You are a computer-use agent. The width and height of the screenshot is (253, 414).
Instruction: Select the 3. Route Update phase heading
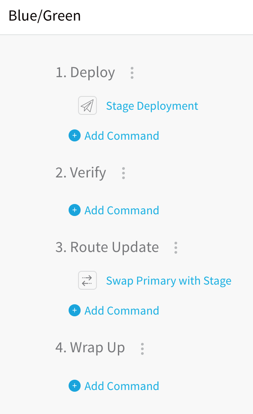pos(107,247)
